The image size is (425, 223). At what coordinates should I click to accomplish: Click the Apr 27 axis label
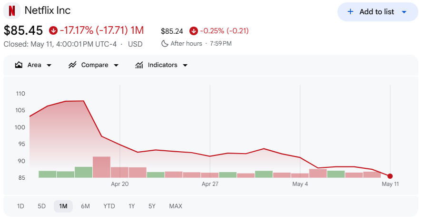pyautogui.click(x=210, y=184)
